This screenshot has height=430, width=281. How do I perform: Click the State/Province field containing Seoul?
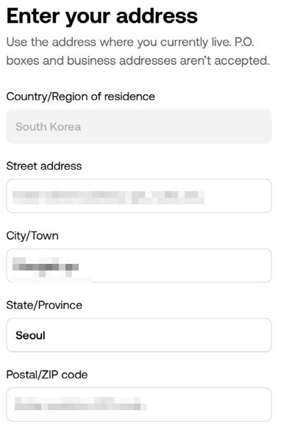(x=139, y=335)
